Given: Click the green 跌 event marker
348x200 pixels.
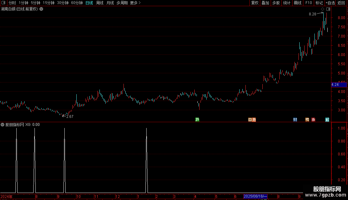Looking at the screenshot, I should tap(197, 119).
